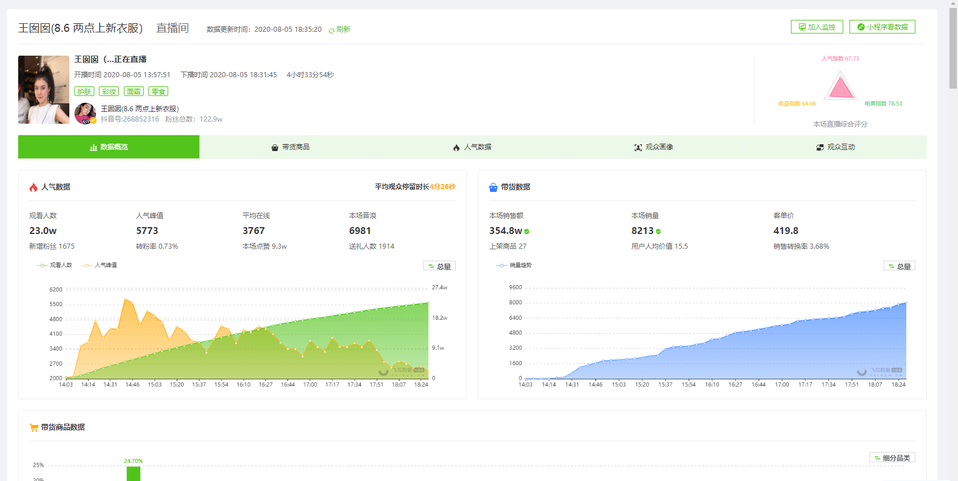
Task: Click the 客单价 value 419.8
Action: point(786,231)
